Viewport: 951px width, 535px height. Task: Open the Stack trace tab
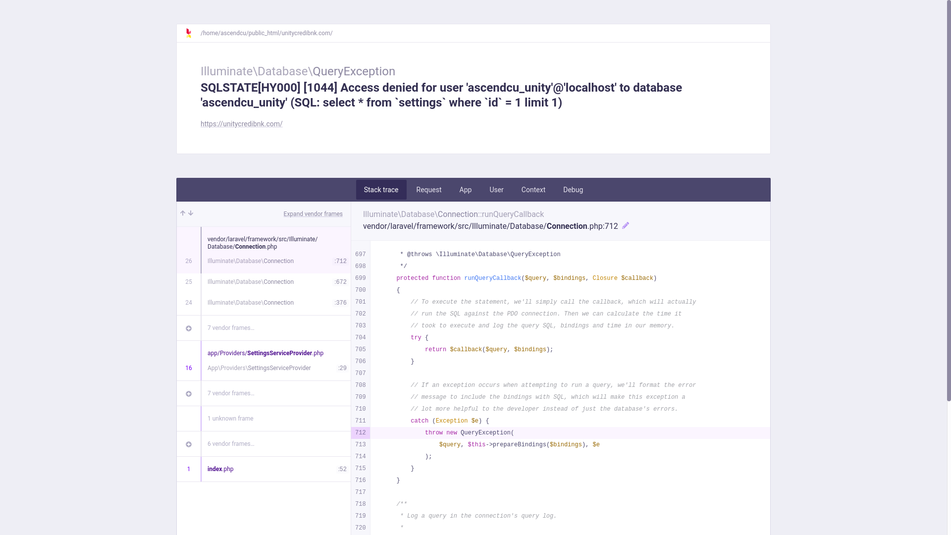[x=381, y=190]
